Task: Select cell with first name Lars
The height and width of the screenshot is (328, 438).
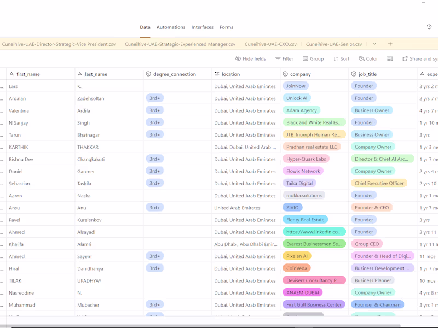Action: click(41, 86)
